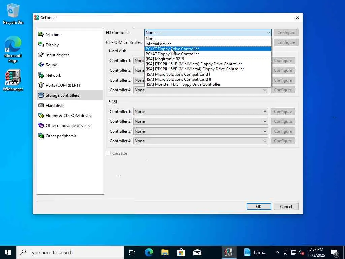Select the Display monitor icon

41,45
